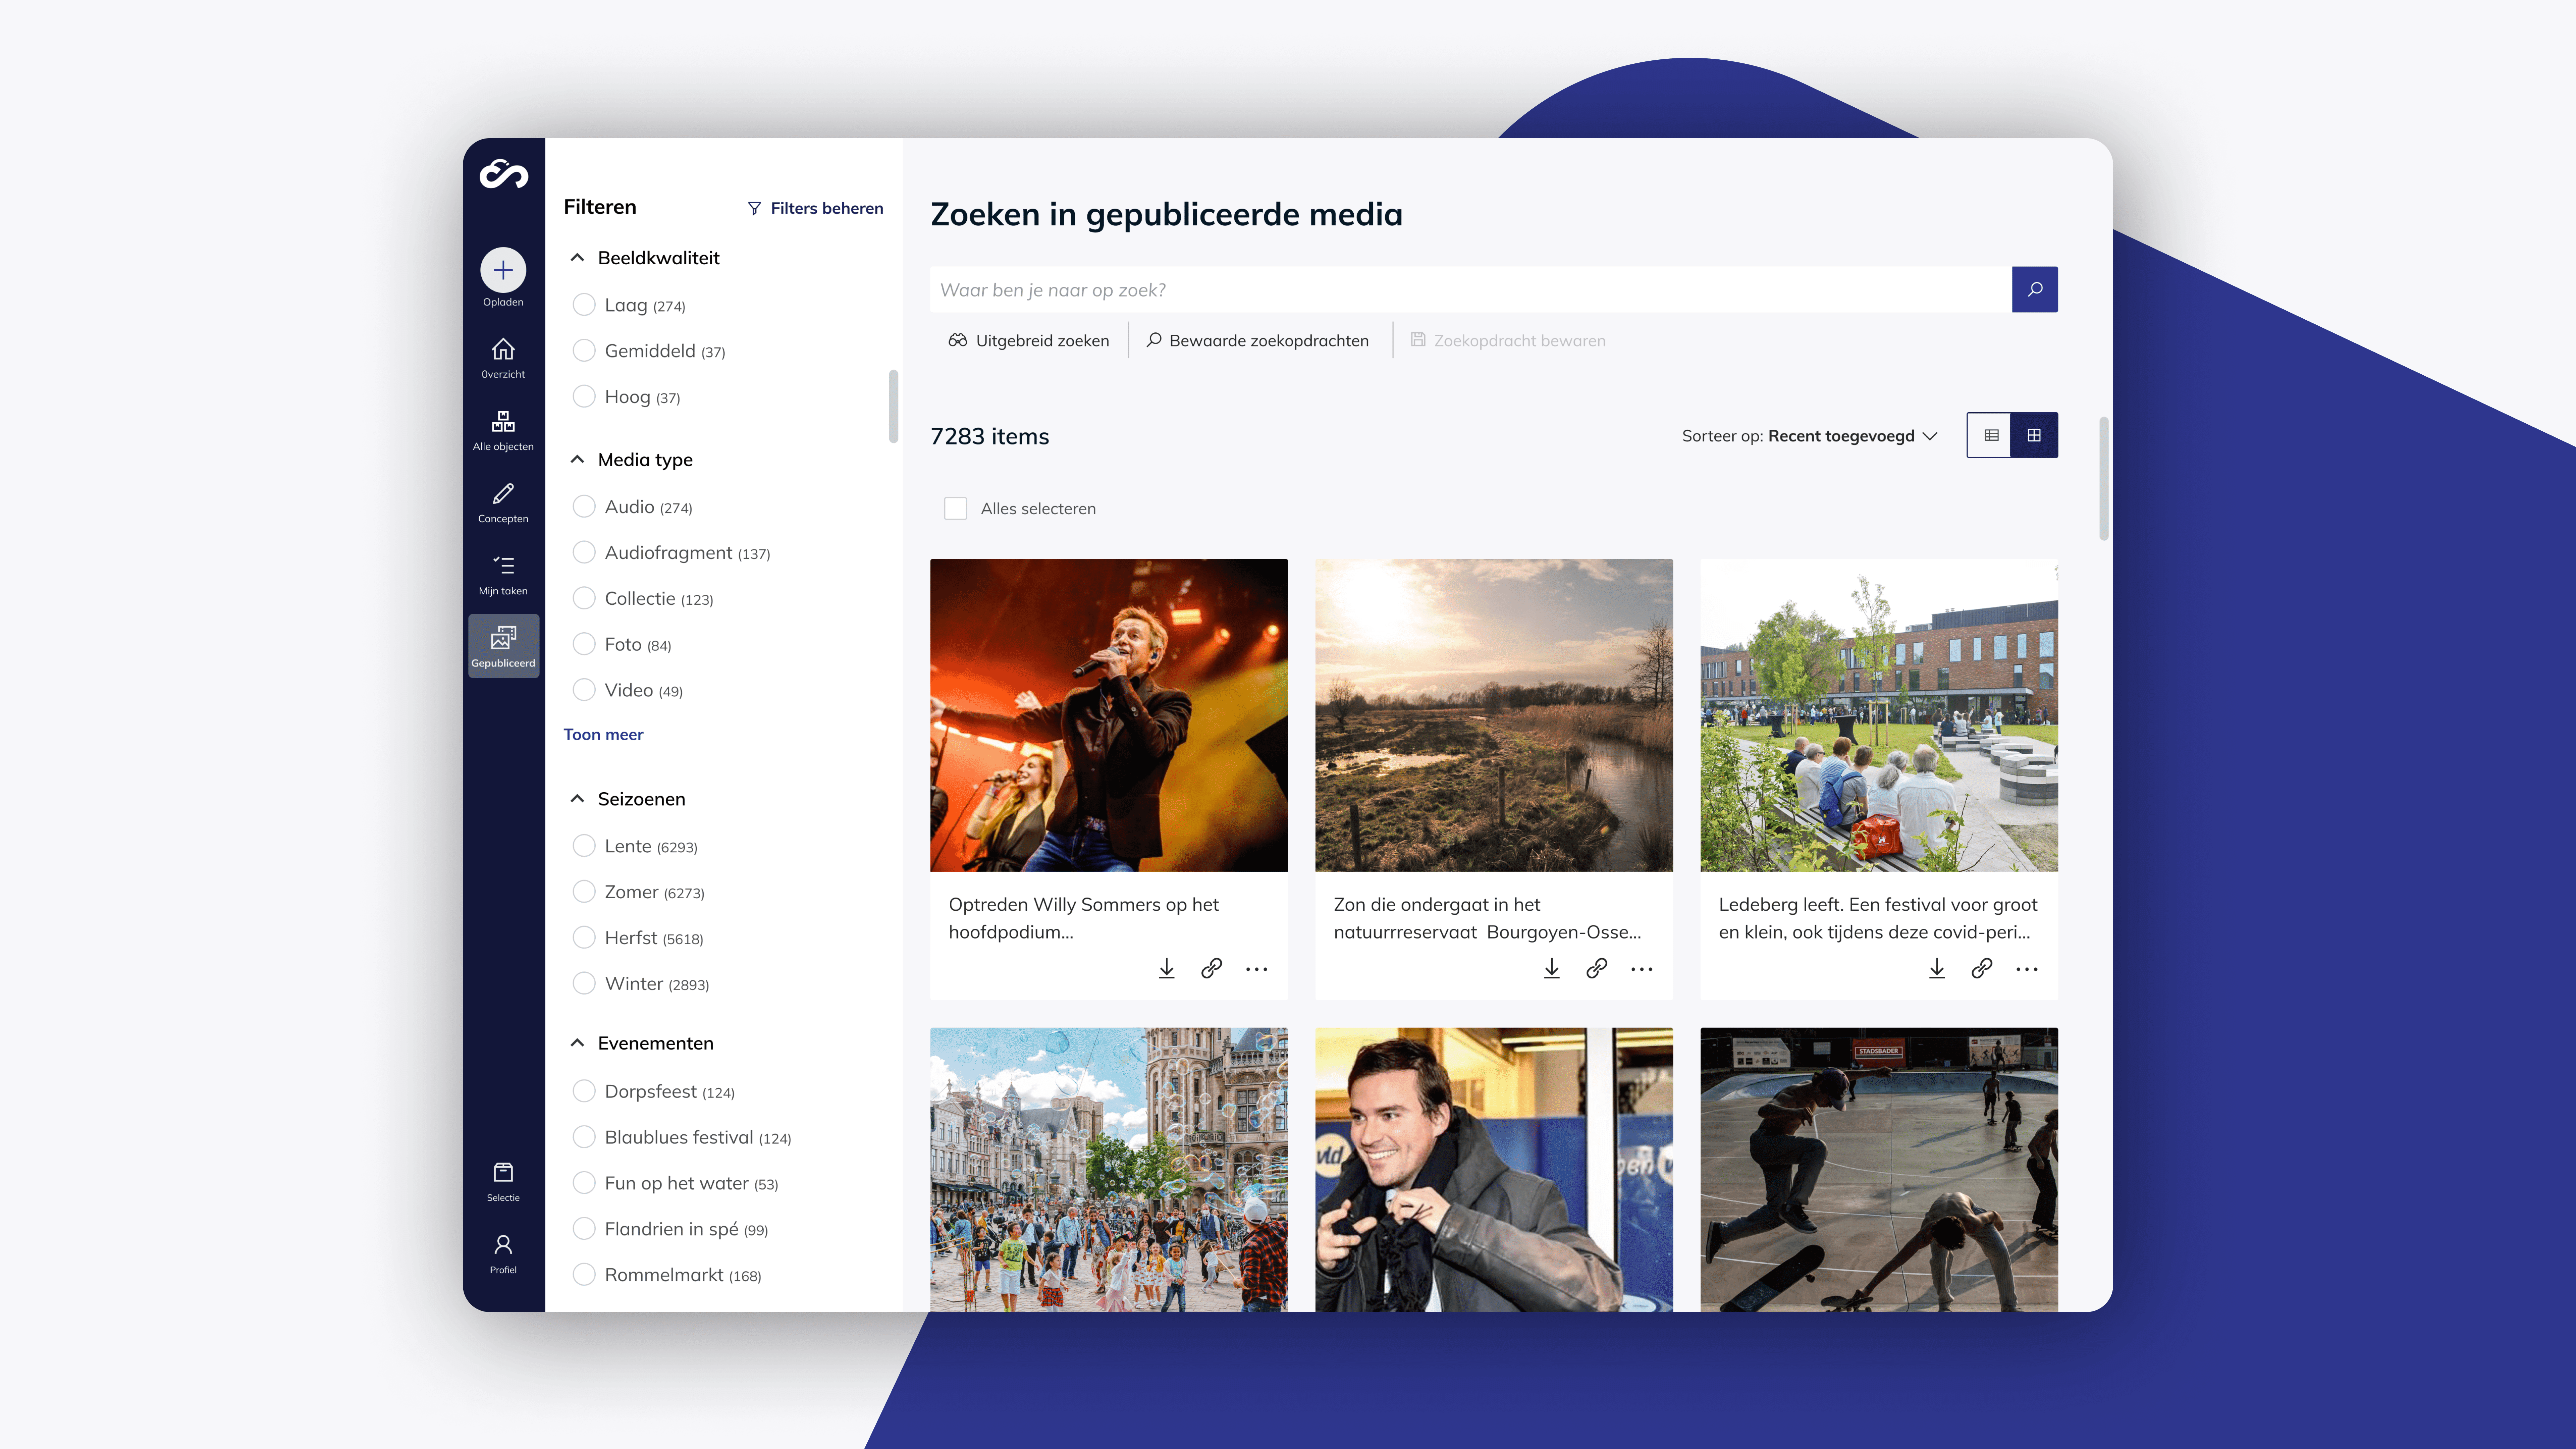Open the Sorteer op dropdown
Screen dimensions: 2576x1449
pyautogui.click(x=1810, y=436)
